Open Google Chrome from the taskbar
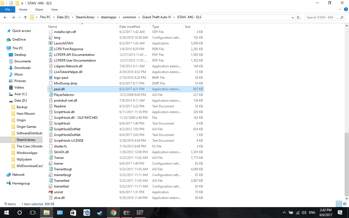This screenshot has width=349, height=218. [113, 213]
